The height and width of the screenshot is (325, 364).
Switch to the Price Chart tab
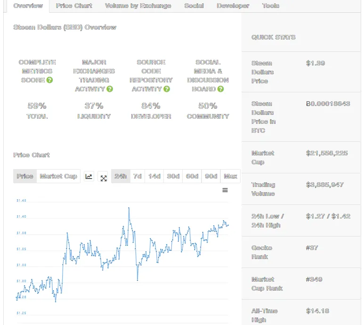coord(74,6)
